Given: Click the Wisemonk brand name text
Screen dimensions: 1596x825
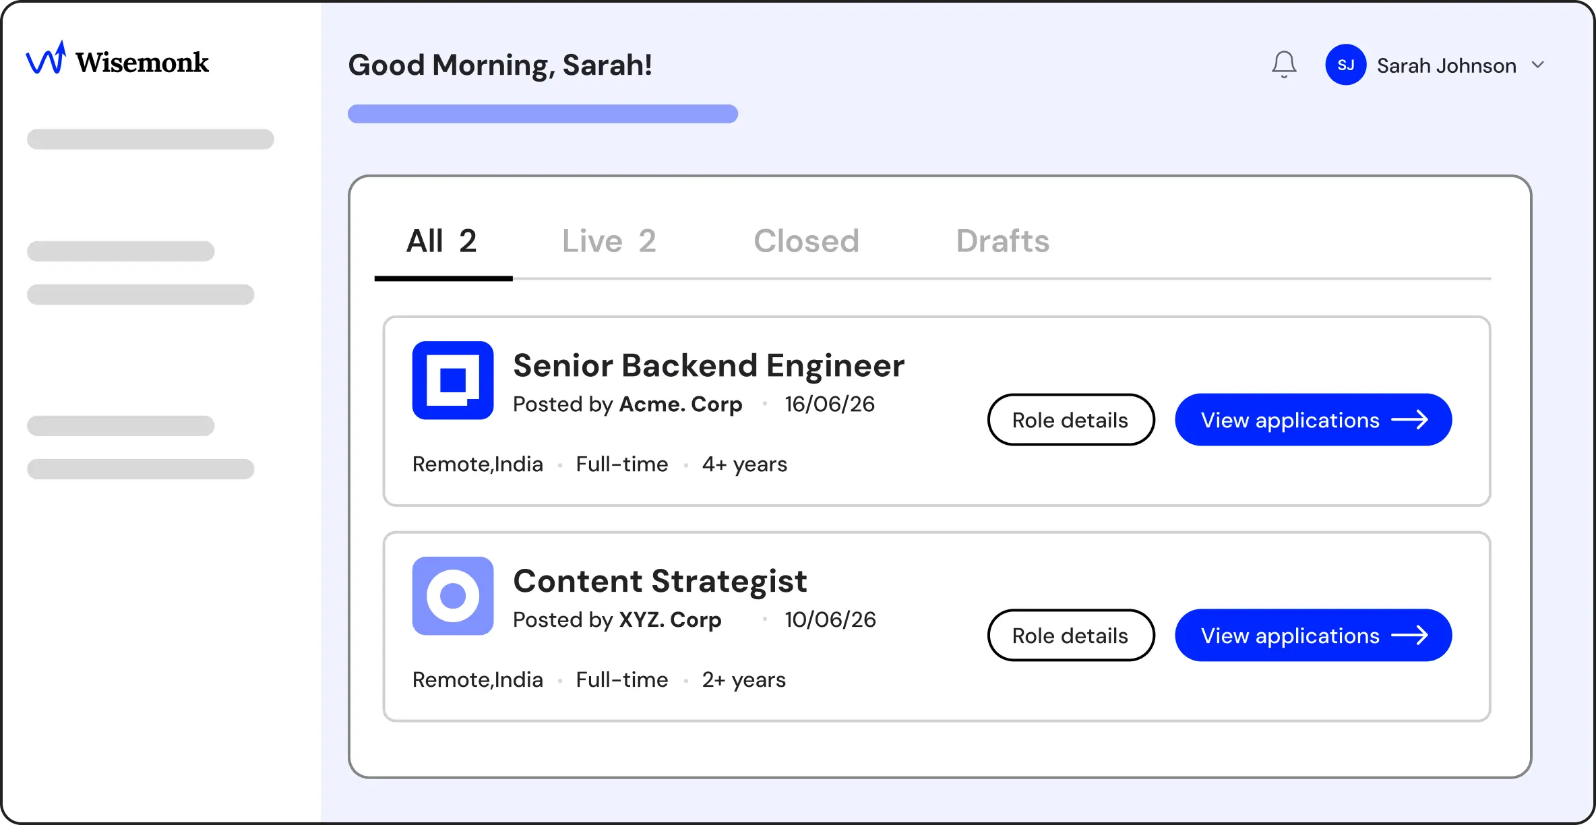Looking at the screenshot, I should tap(142, 62).
